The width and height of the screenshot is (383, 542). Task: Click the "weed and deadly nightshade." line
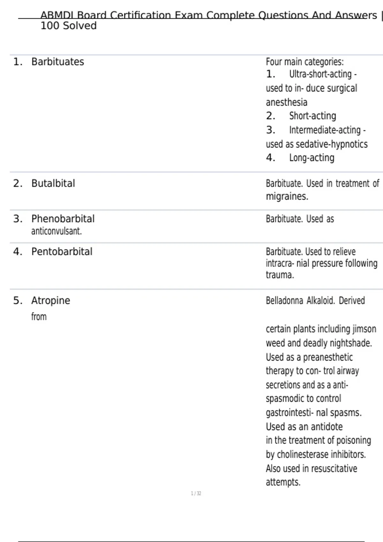(x=319, y=343)
